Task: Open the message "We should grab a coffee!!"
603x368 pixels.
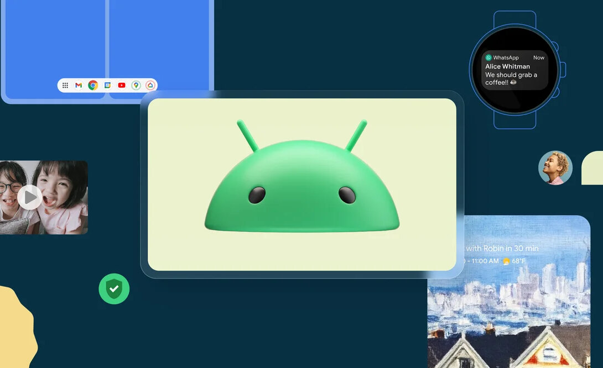Action: 511,79
